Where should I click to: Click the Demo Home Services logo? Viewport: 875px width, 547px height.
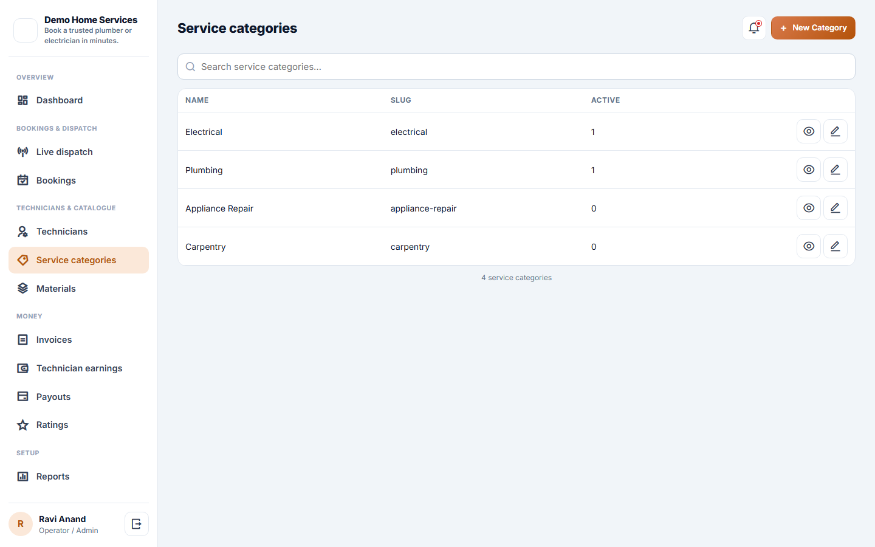(26, 30)
